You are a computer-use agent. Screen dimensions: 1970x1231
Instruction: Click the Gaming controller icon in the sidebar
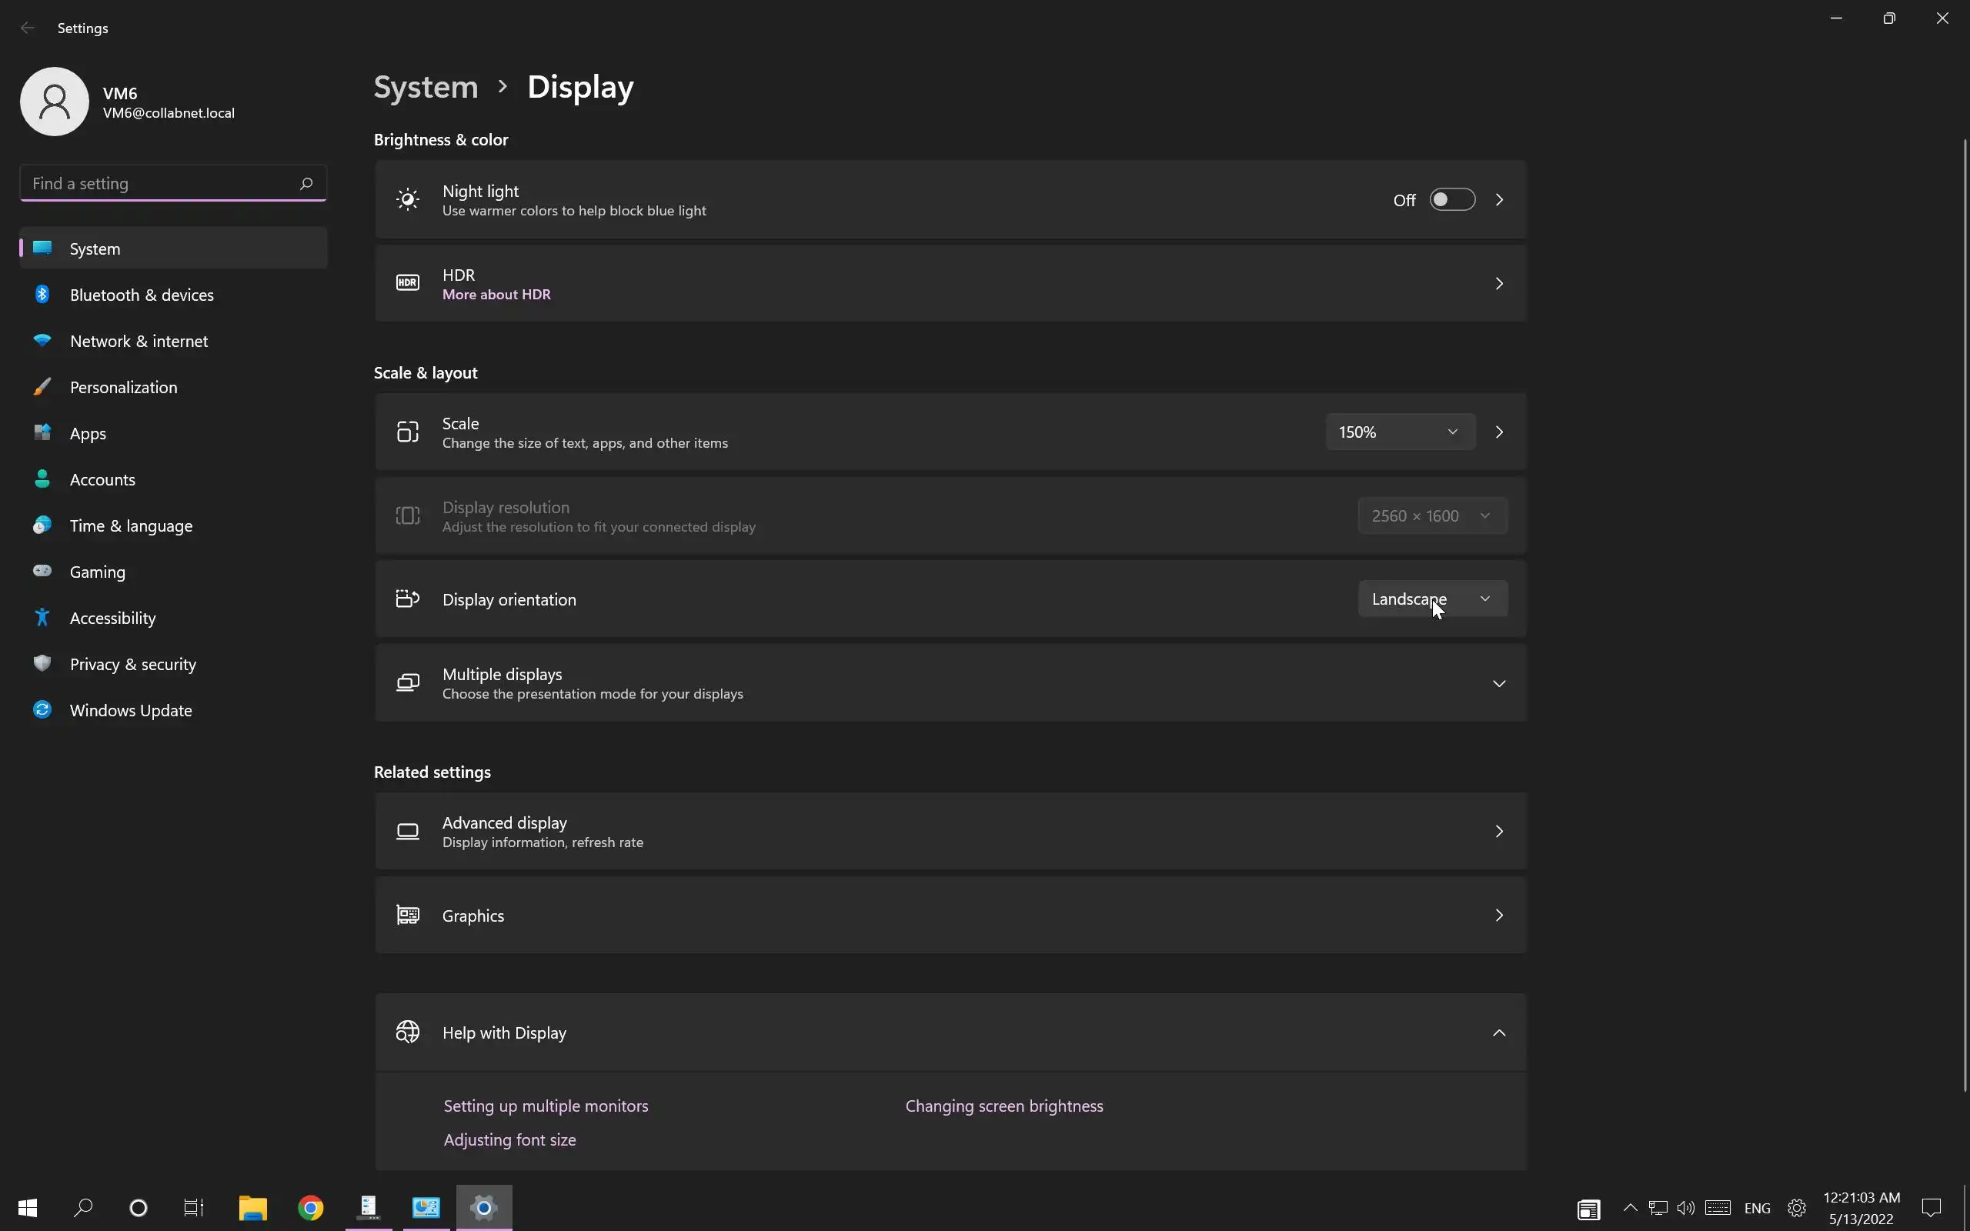coord(42,571)
